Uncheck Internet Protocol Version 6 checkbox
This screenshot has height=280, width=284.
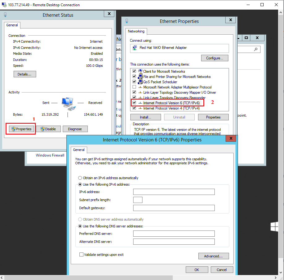(134, 103)
